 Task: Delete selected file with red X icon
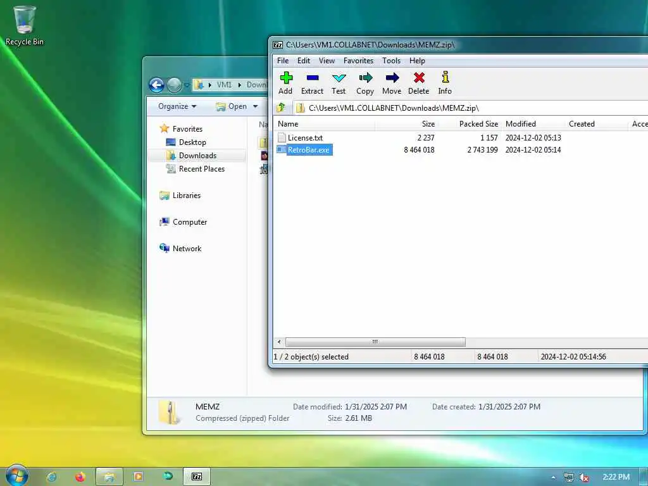[x=419, y=83]
